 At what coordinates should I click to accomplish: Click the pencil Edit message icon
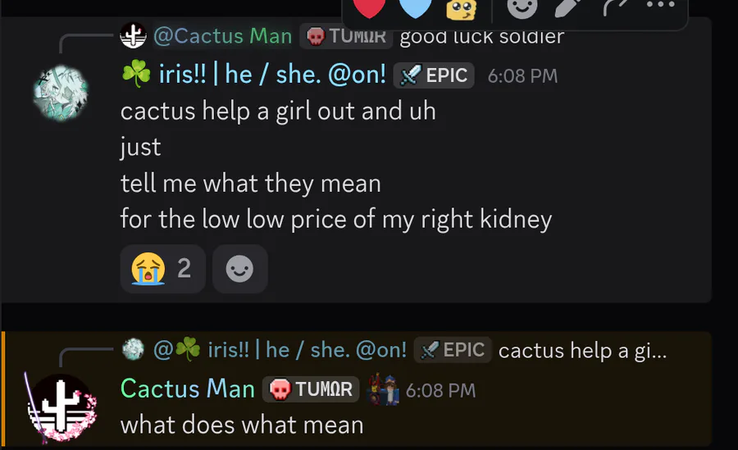click(x=567, y=7)
